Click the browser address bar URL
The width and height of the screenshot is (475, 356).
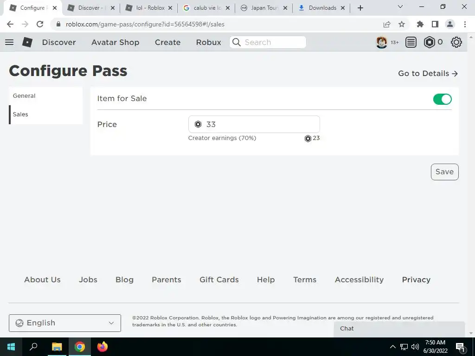tap(145, 24)
